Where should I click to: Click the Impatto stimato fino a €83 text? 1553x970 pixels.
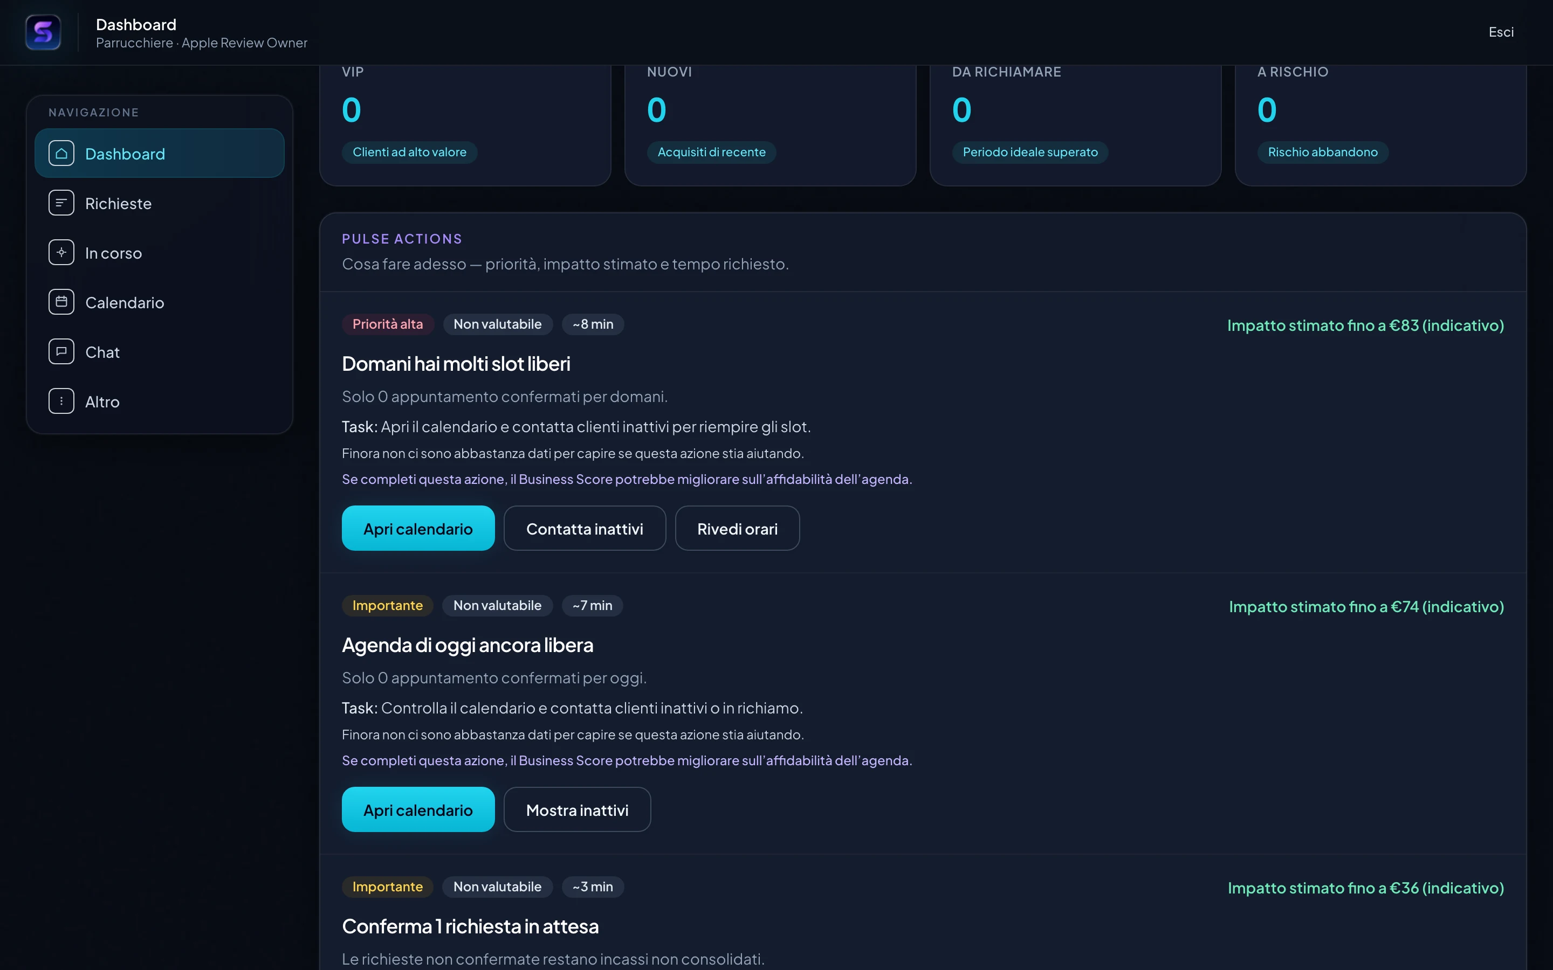[x=1365, y=325]
